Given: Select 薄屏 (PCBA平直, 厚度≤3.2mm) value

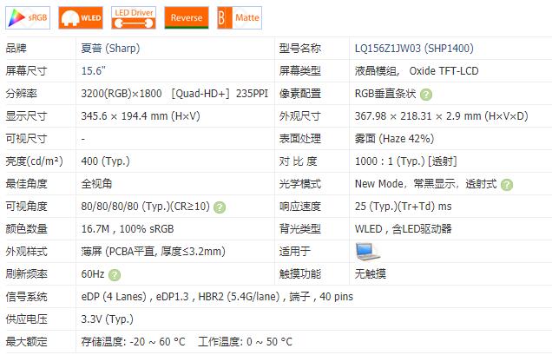Looking at the screenshot, I should [x=153, y=251].
